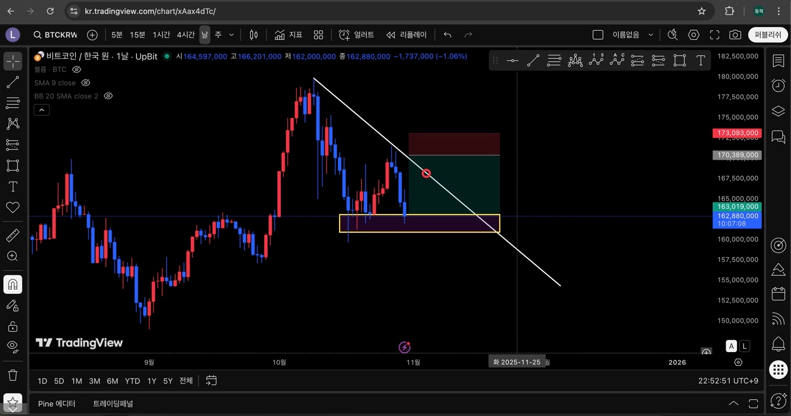Switch to the 15분 timeframe
This screenshot has width=791, height=416.
[138, 35]
